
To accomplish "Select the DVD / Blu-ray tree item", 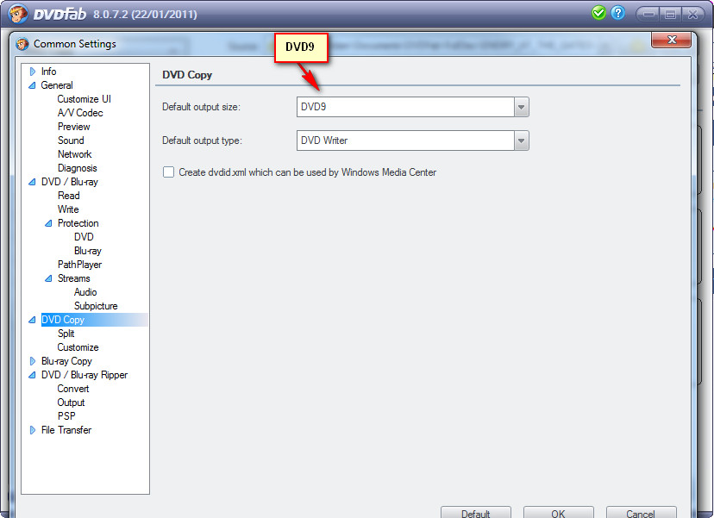I will (x=70, y=182).
